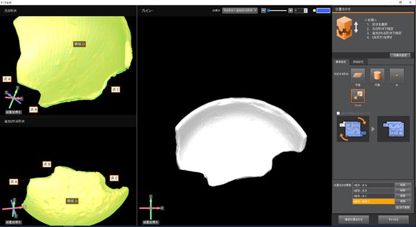Open the blue preview color swatch

click(323, 11)
